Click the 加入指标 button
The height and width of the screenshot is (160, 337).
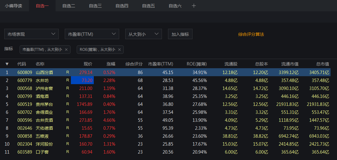tap(180, 34)
